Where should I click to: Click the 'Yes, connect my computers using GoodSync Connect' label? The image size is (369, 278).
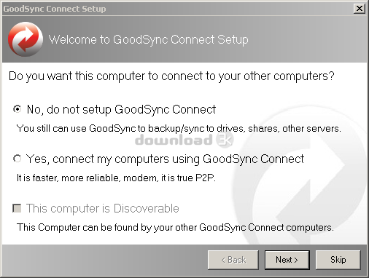(x=165, y=159)
